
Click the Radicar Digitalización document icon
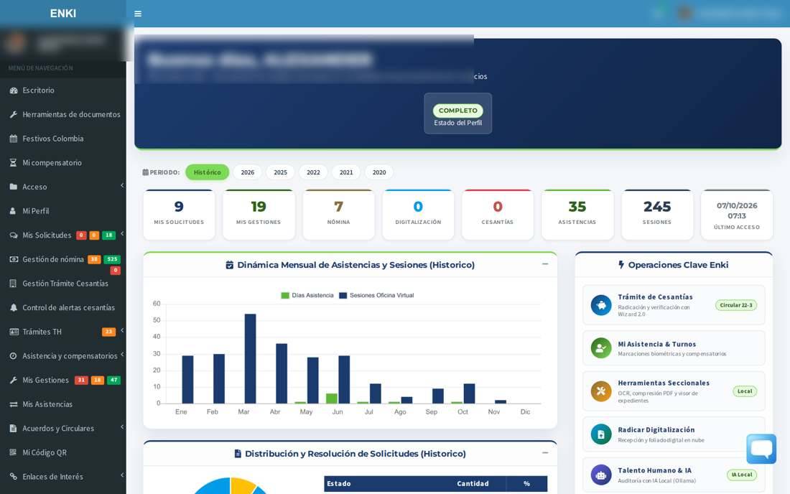tap(600, 434)
